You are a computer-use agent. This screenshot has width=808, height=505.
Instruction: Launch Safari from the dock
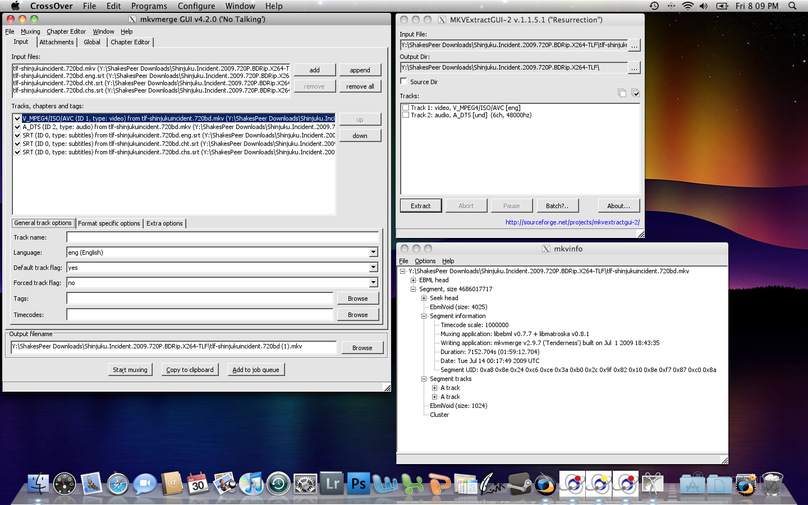[x=118, y=484]
